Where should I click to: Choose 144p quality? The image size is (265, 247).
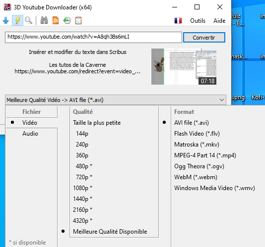82,134
